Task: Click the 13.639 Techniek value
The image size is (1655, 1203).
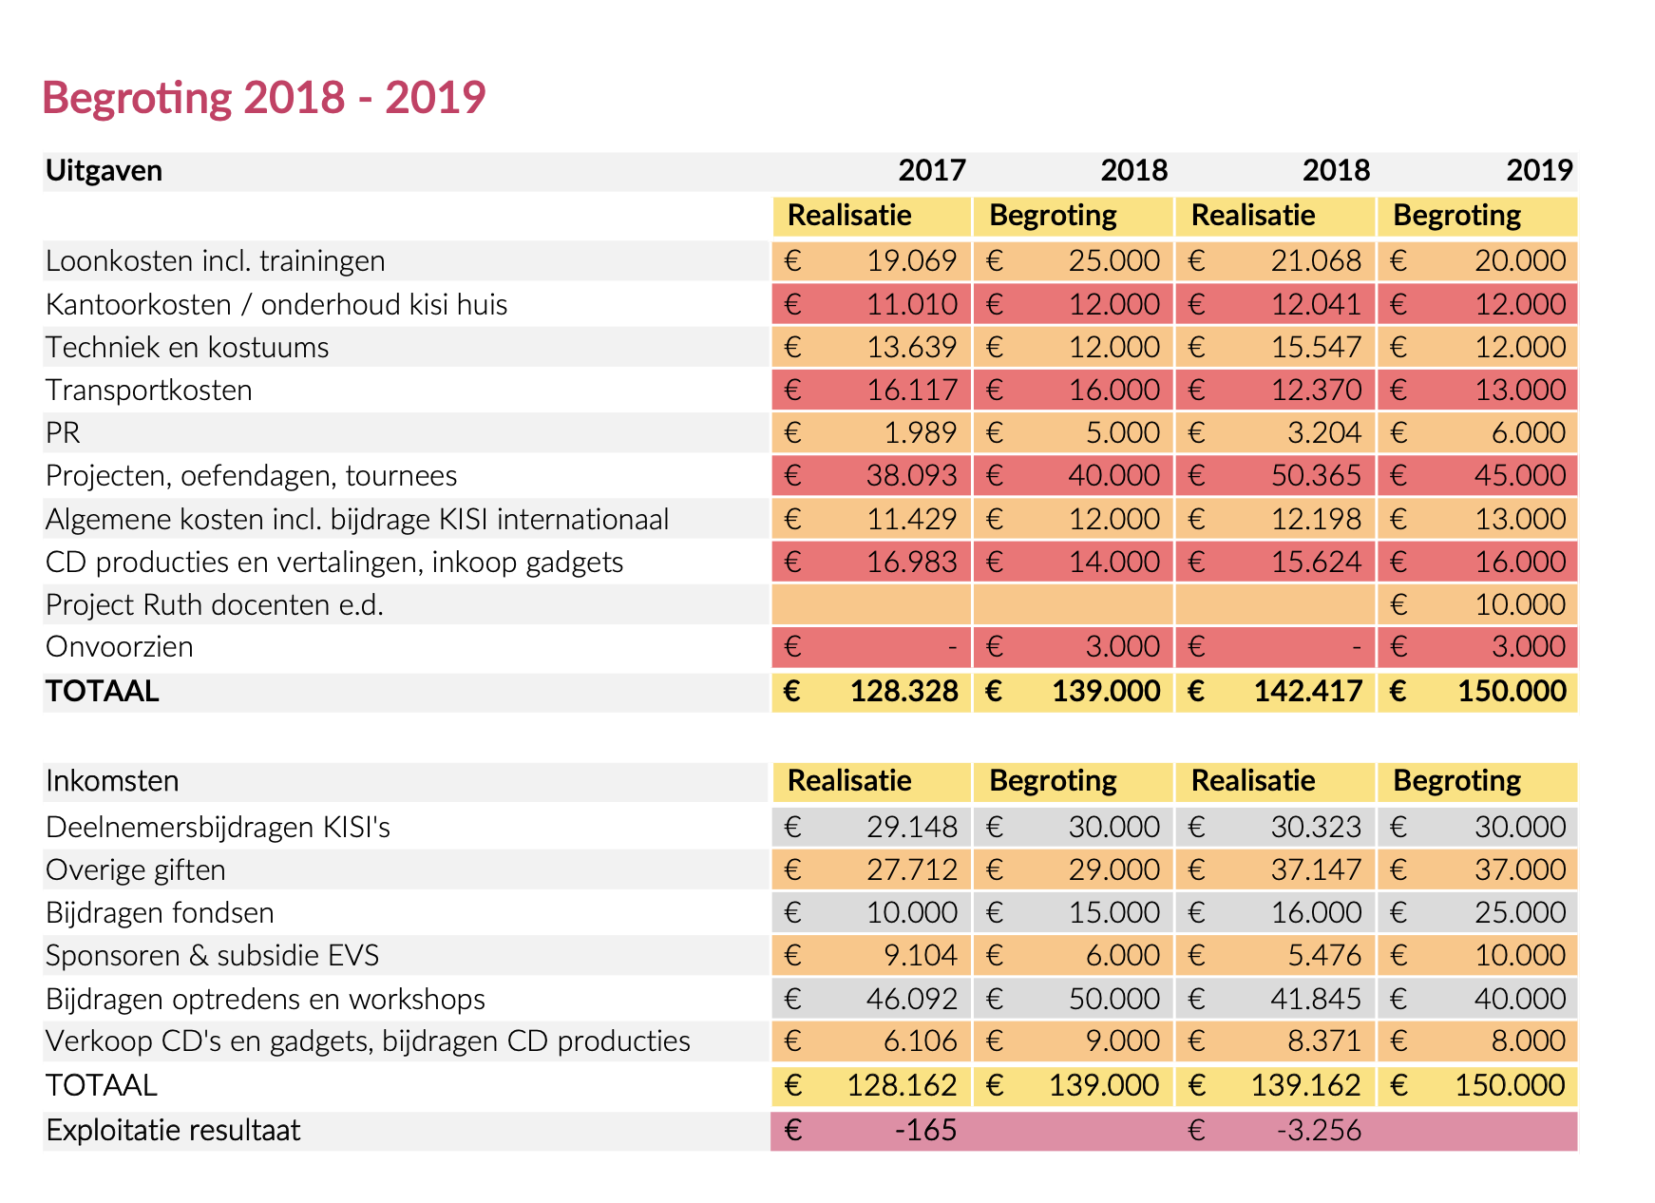Action: (x=912, y=348)
